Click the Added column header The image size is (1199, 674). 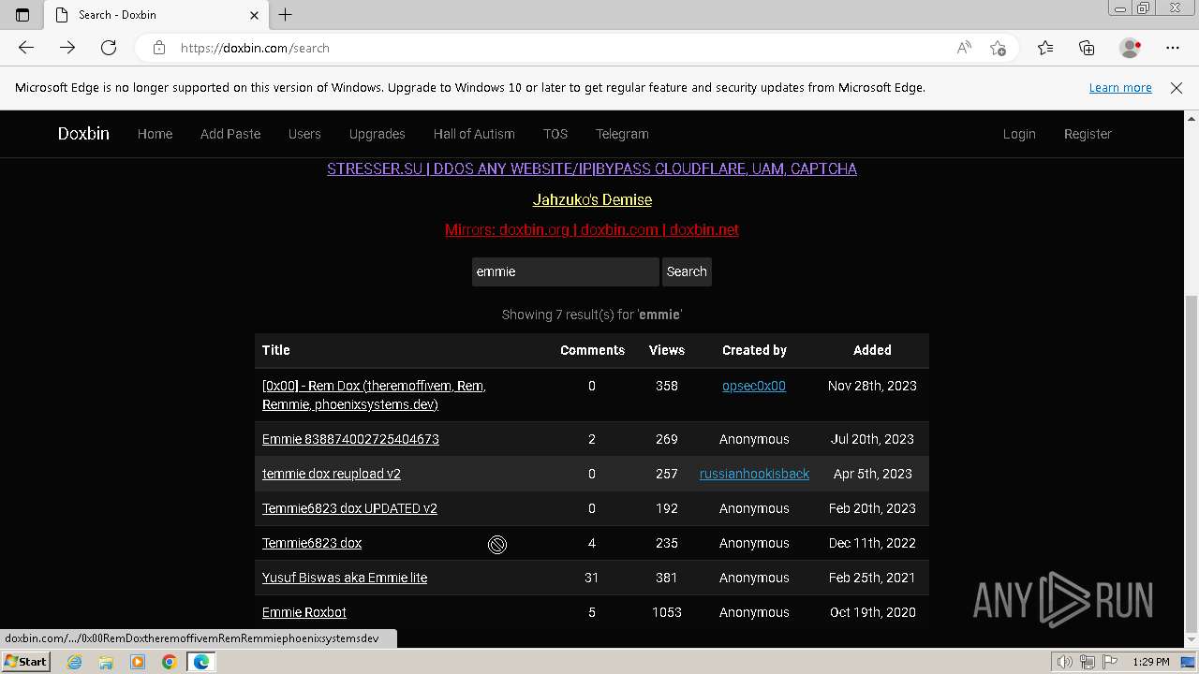click(872, 350)
